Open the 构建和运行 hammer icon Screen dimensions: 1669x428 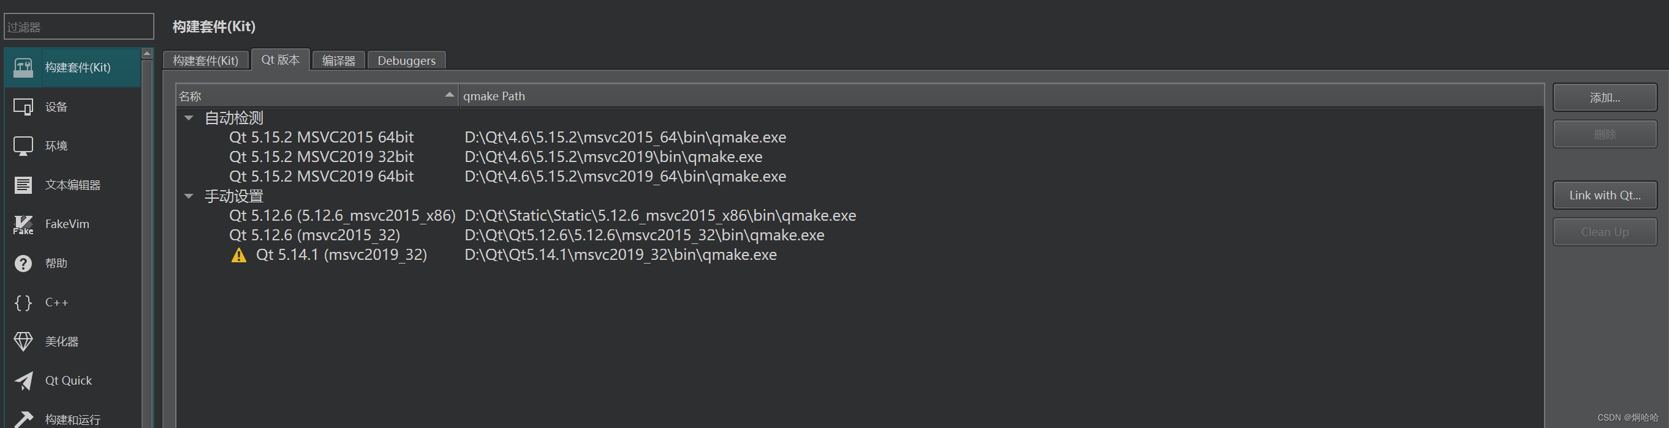click(23, 419)
